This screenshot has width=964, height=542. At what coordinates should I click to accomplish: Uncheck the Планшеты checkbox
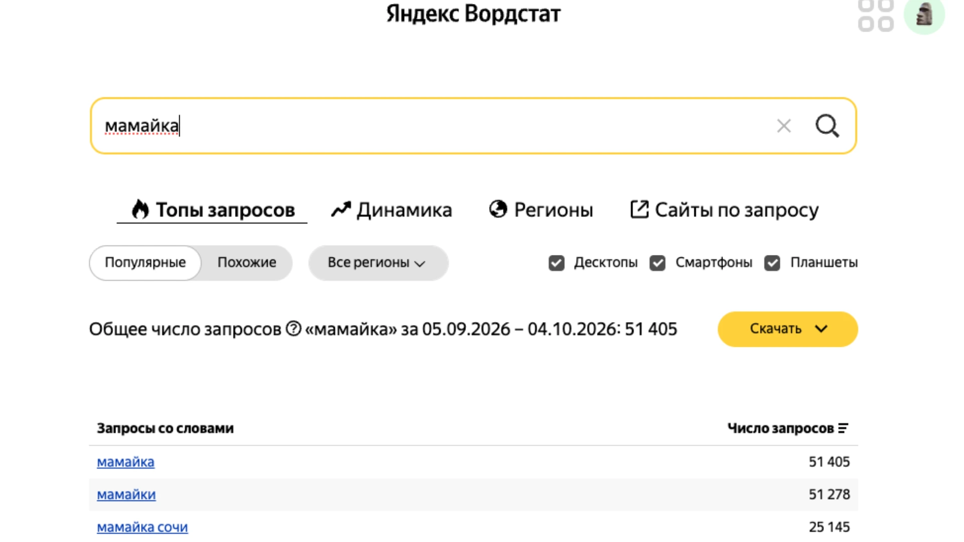click(772, 263)
